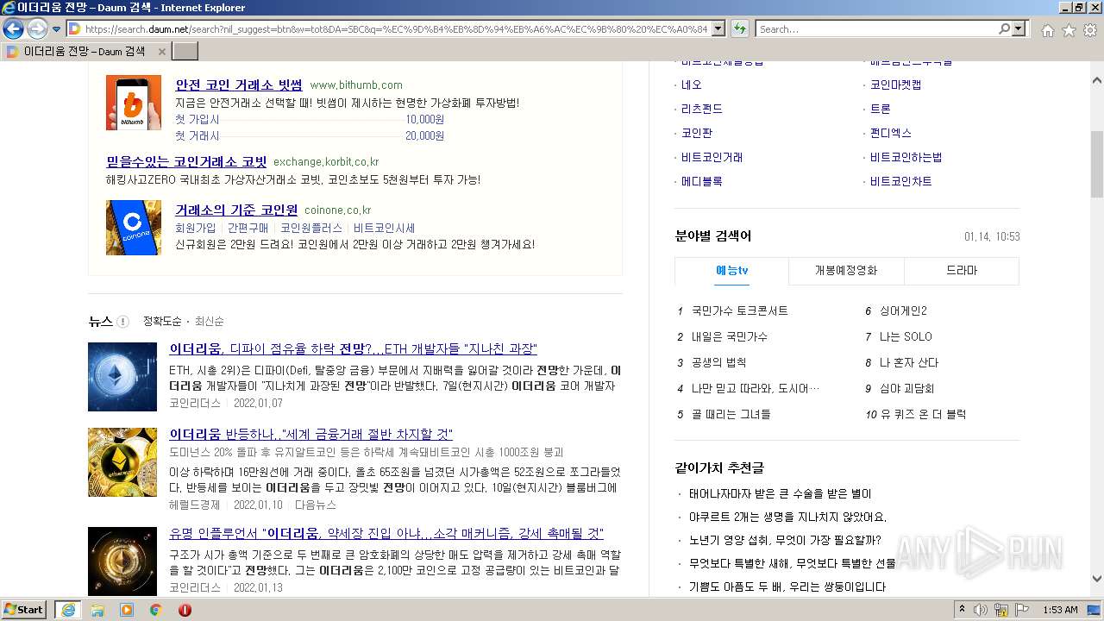Click the browser Back arrow button
This screenshot has width=1104, height=621.
[13, 28]
